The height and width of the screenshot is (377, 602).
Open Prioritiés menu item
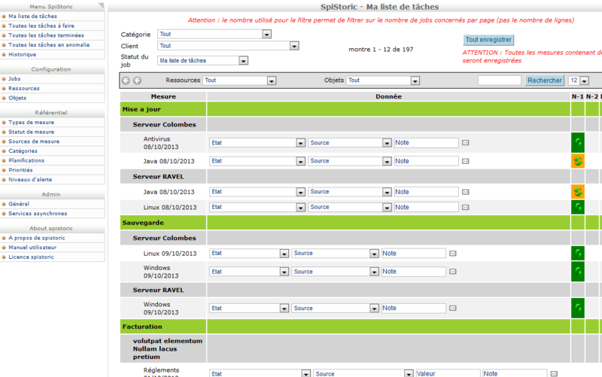point(20,170)
